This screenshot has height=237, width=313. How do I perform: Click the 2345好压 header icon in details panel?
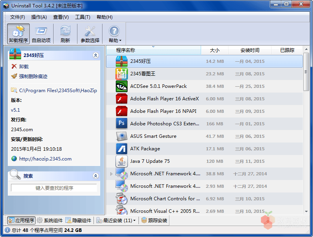point(15,54)
